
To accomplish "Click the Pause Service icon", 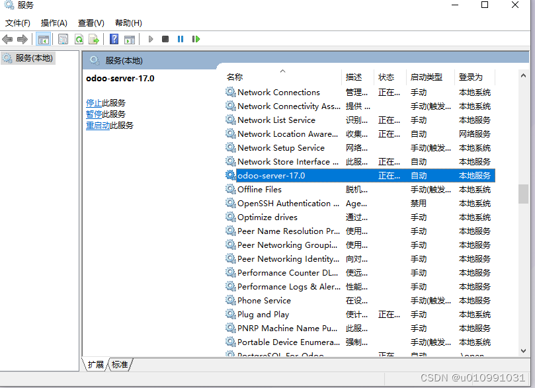I will (x=181, y=39).
